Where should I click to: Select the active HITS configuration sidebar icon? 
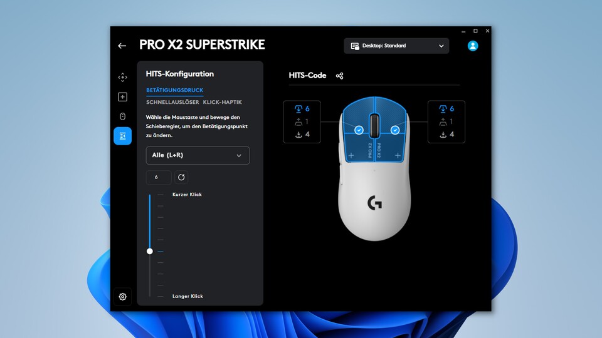[122, 136]
